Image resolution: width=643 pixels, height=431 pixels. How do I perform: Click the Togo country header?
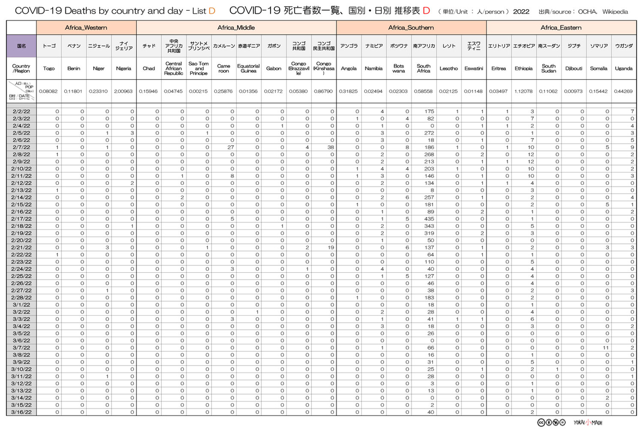pos(49,69)
